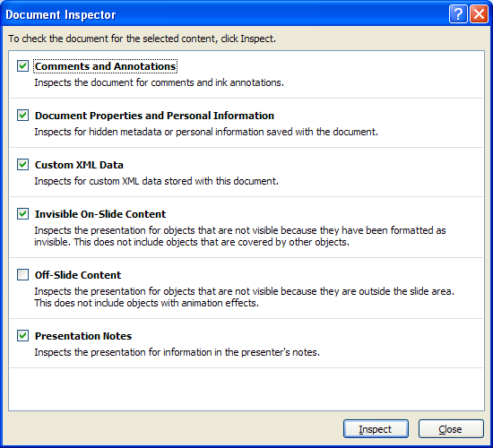
Task: Click empty area below Presentation Notes
Action: (246, 389)
